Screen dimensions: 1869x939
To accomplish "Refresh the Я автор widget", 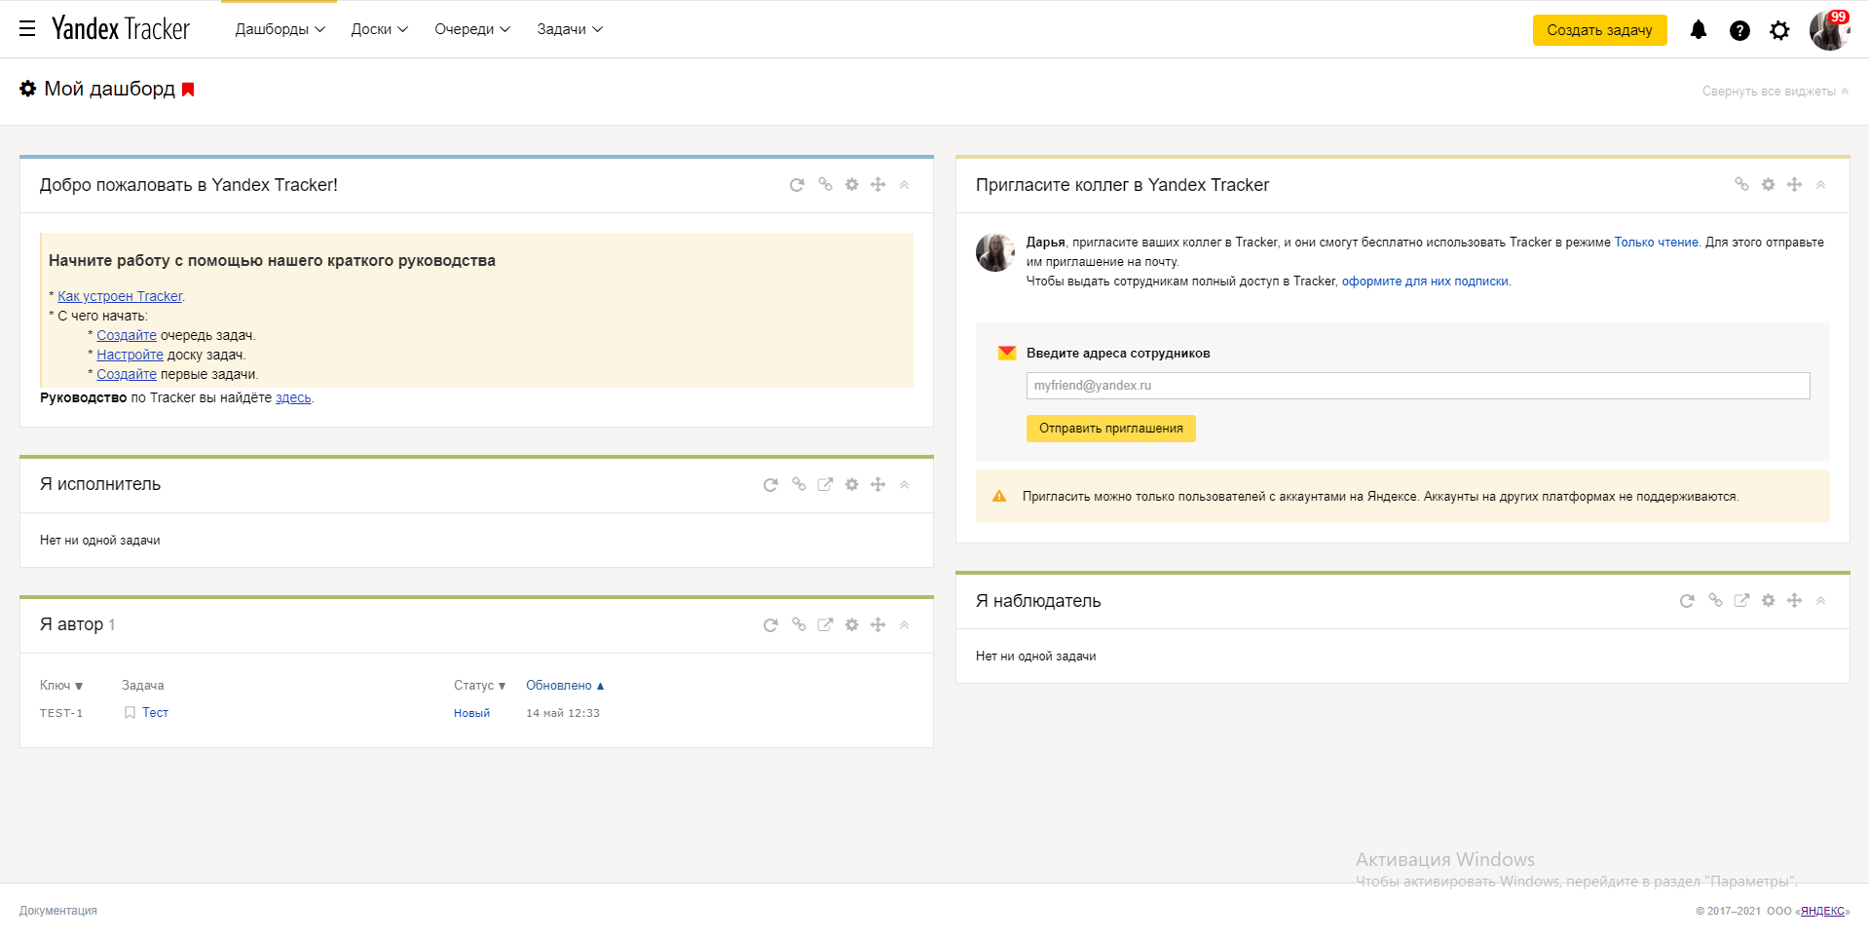I will coord(770,625).
